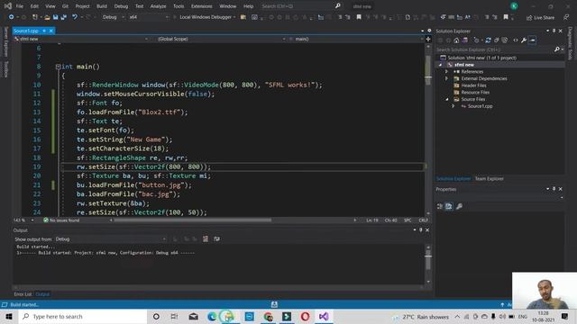Click the New Project icon in the toolbar
577x324 pixels.
coord(35,17)
